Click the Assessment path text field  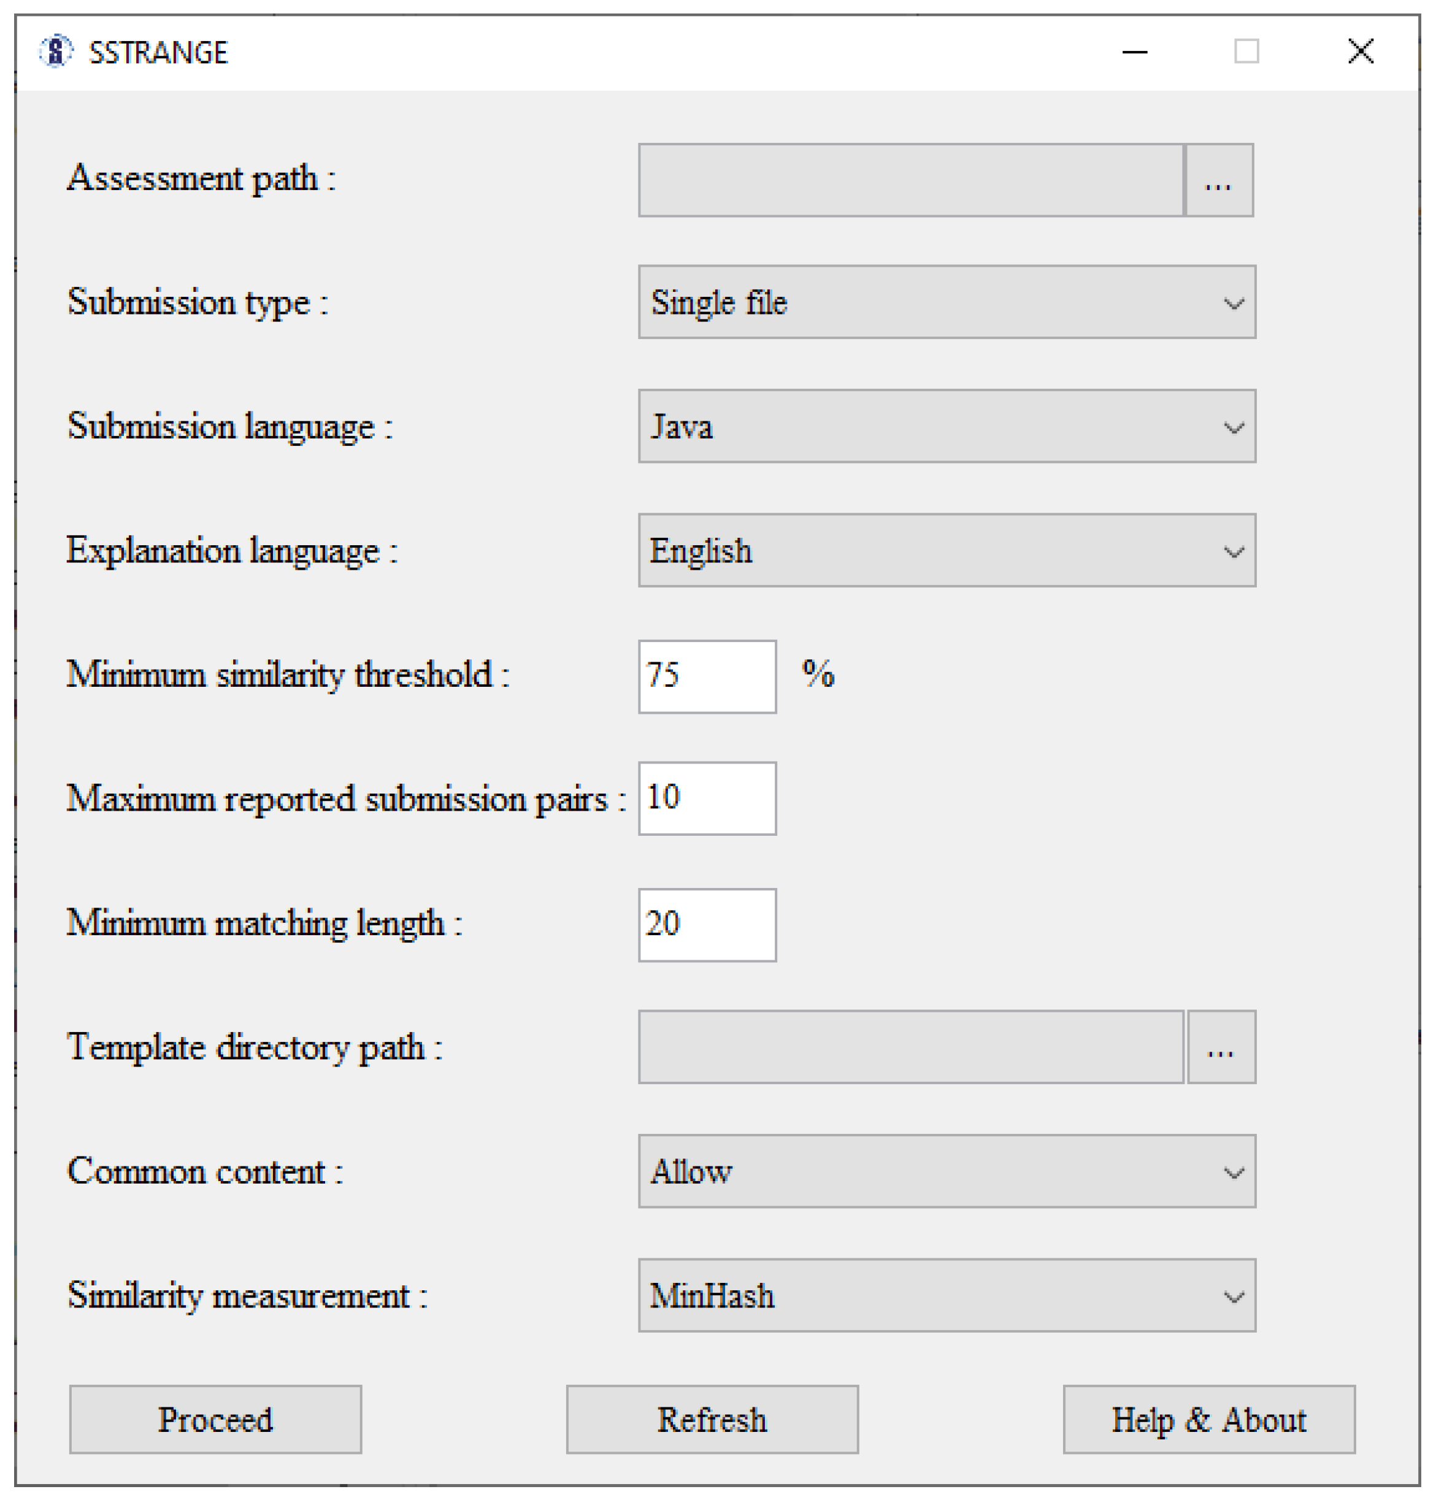pyautogui.click(x=910, y=180)
